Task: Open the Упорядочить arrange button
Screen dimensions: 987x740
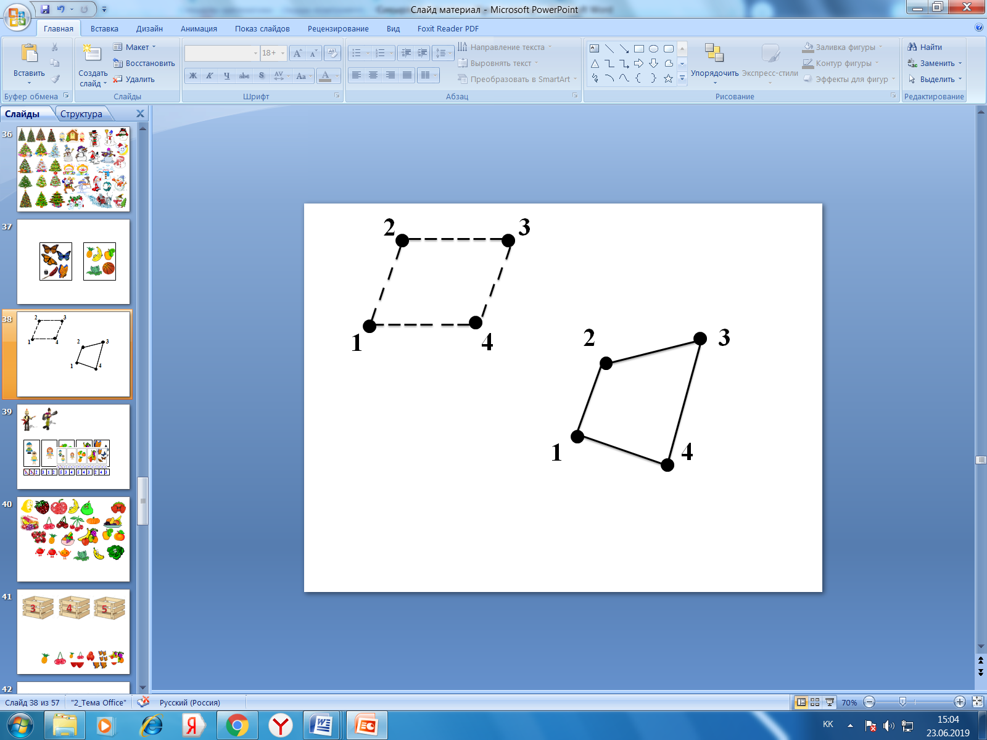Action: (714, 62)
